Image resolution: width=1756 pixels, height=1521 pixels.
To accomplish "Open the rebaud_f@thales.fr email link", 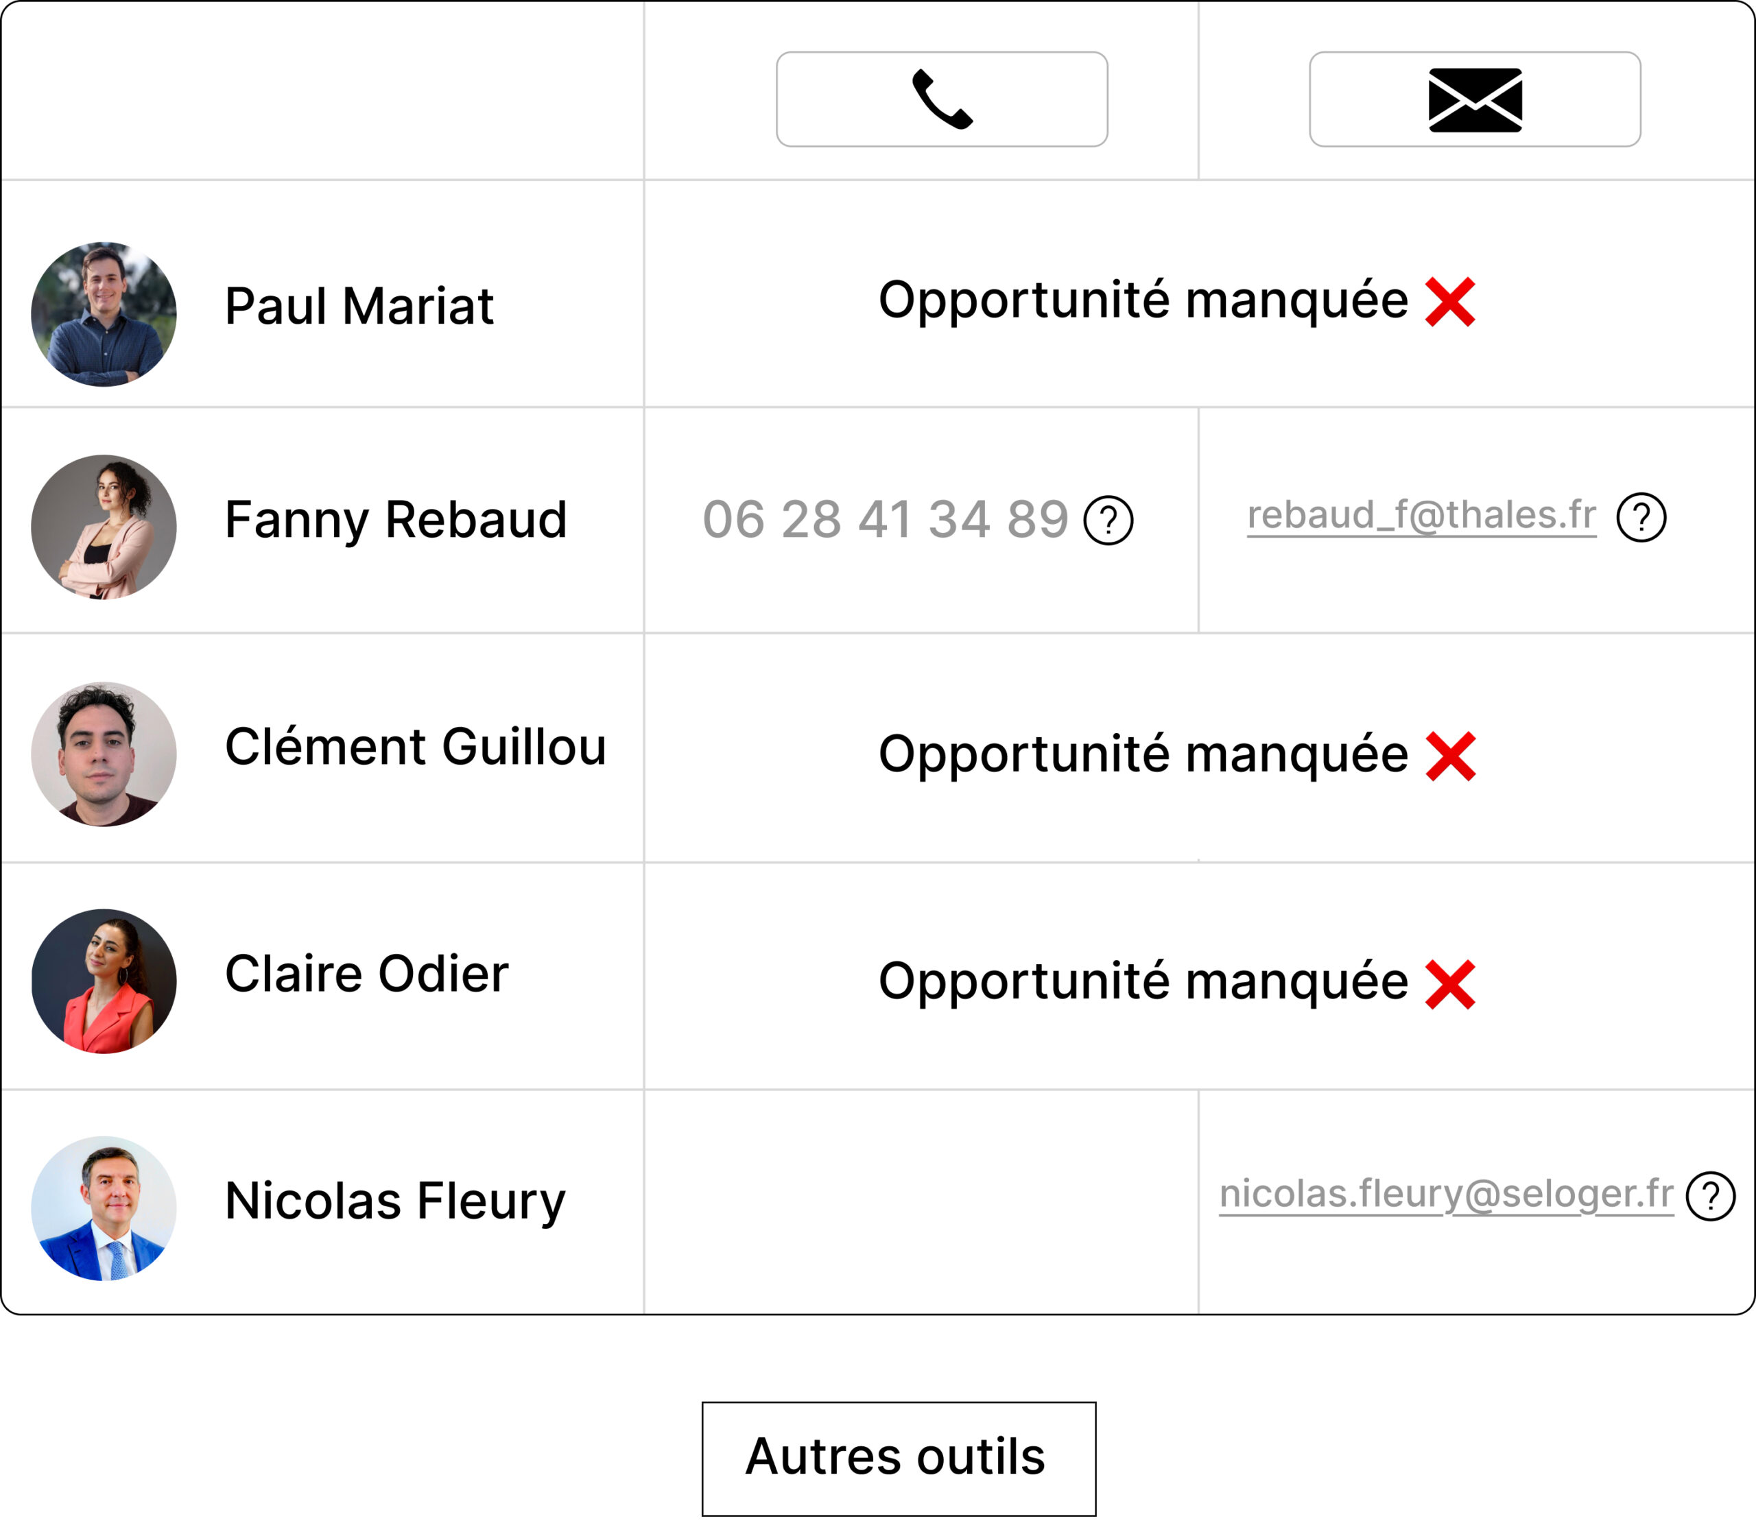I will [1421, 515].
